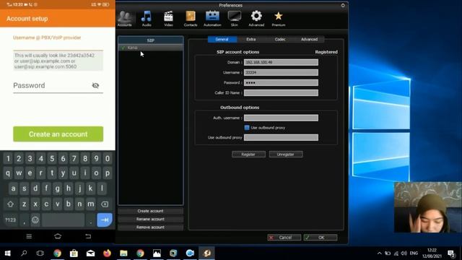The width and height of the screenshot is (462, 260).
Task: Show hidden system tray icons
Action: click(x=380, y=253)
